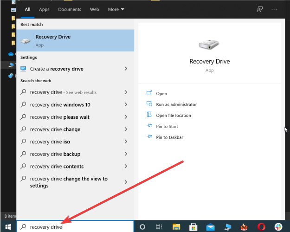Open the Windows Start button
This screenshot has width=290, height=232.
8,226
